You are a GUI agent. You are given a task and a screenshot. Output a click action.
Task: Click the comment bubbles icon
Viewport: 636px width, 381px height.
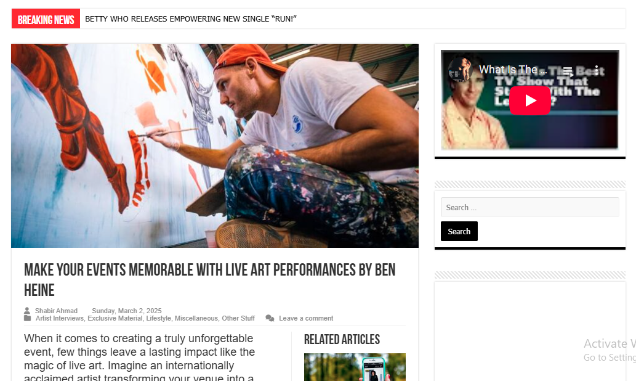pos(270,318)
